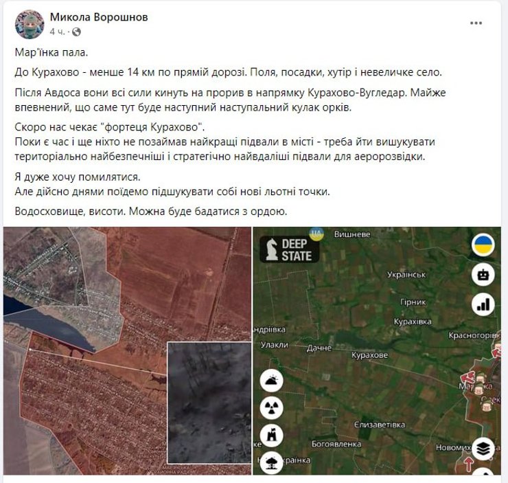Open the map layers stack icon
The width and height of the screenshot is (508, 483).
483,449
